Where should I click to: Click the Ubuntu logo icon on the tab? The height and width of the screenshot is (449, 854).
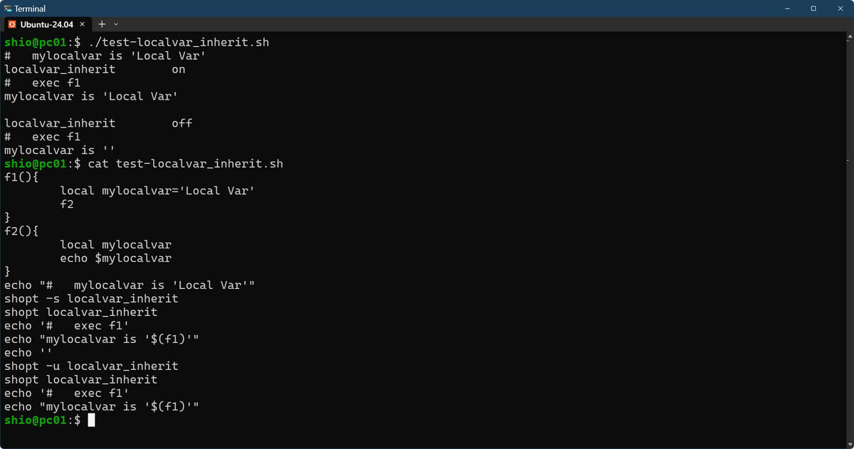pyautogui.click(x=12, y=24)
